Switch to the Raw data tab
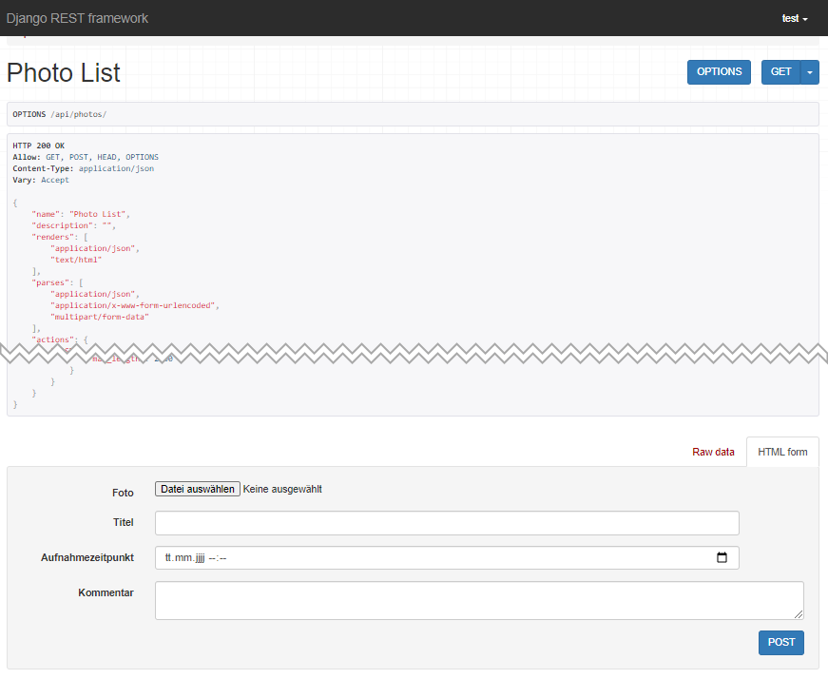828x679 pixels. click(x=713, y=452)
